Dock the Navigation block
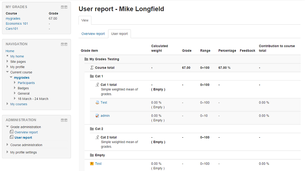 (x=66, y=44)
